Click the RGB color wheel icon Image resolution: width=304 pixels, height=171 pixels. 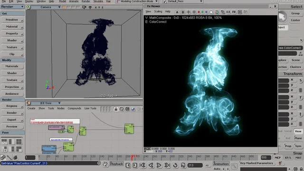tap(217, 12)
